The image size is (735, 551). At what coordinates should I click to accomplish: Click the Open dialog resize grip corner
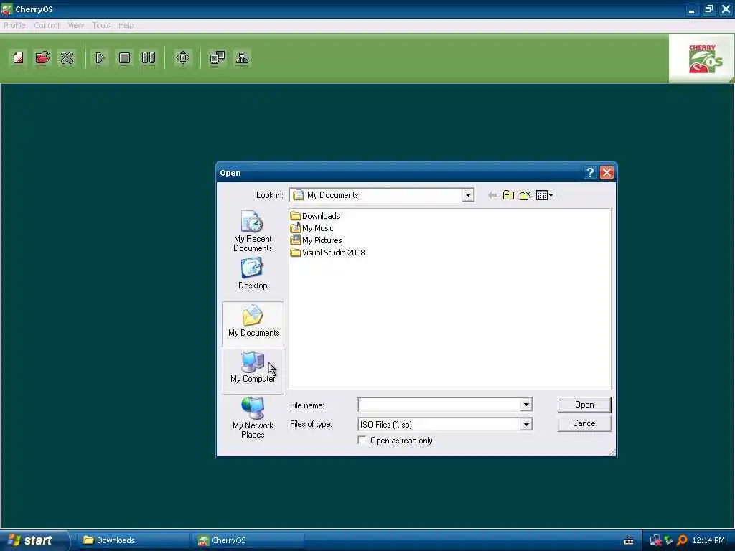[612, 452]
